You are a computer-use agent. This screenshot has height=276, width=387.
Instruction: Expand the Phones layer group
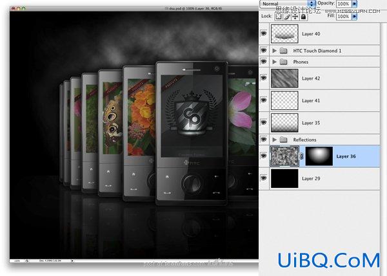[274, 62]
